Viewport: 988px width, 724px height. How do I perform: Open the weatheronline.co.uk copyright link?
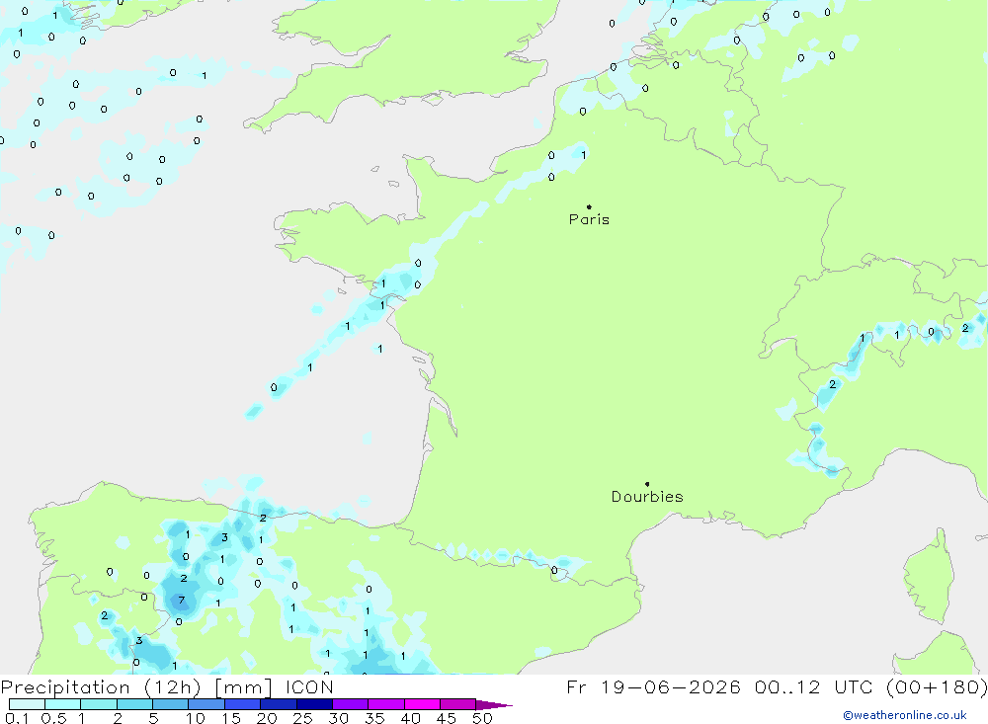click(x=905, y=715)
